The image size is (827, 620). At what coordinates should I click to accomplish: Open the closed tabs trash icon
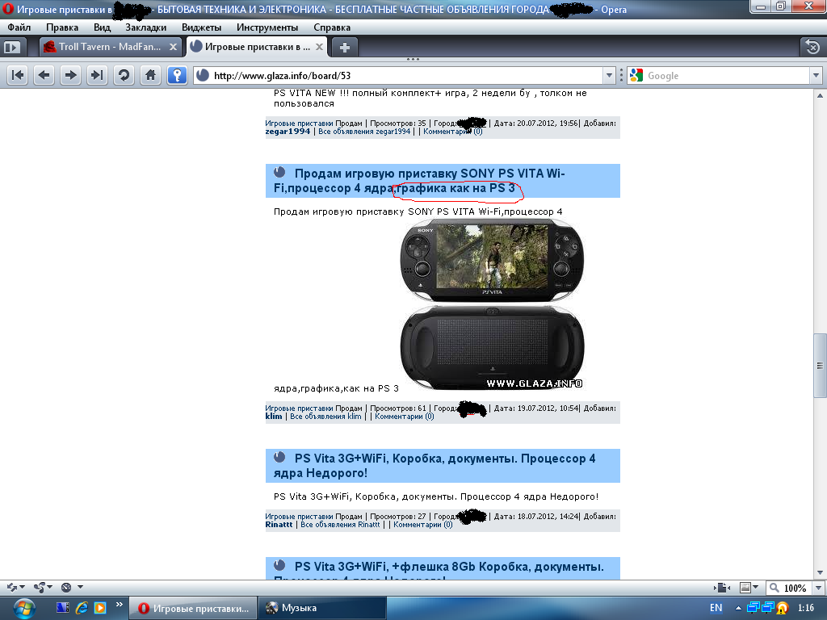click(812, 47)
